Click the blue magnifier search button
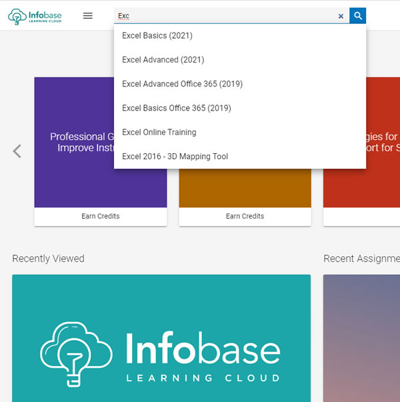Screen dimensions: 400x402 [357, 15]
